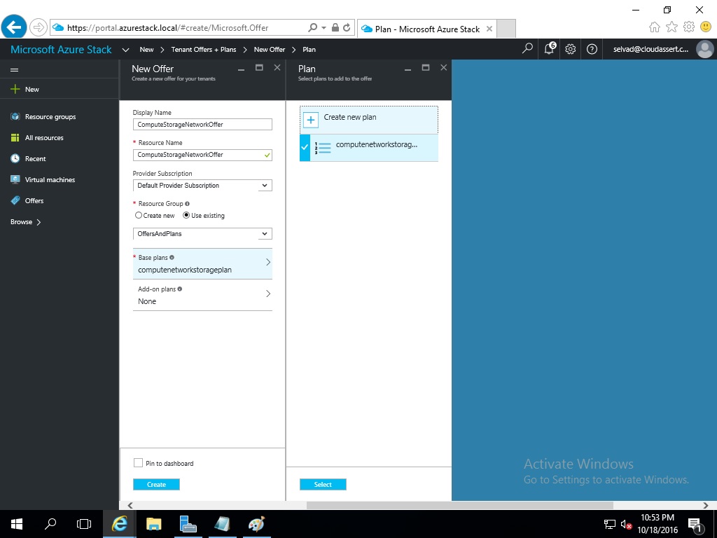Open the Action Center notification icon
This screenshot has width=717, height=538.
[695, 524]
